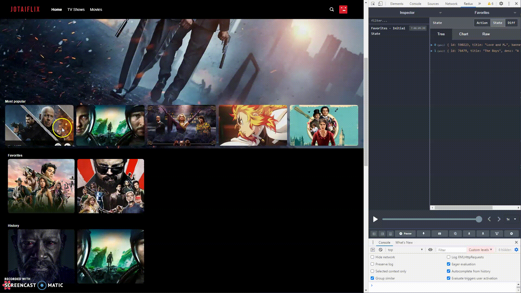
Task: Click the Redux export upload icon
Action: [469, 234]
